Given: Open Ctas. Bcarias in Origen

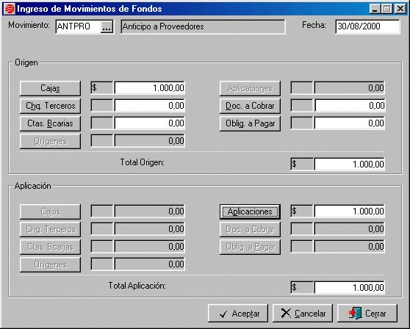Looking at the screenshot, I should (50, 123).
